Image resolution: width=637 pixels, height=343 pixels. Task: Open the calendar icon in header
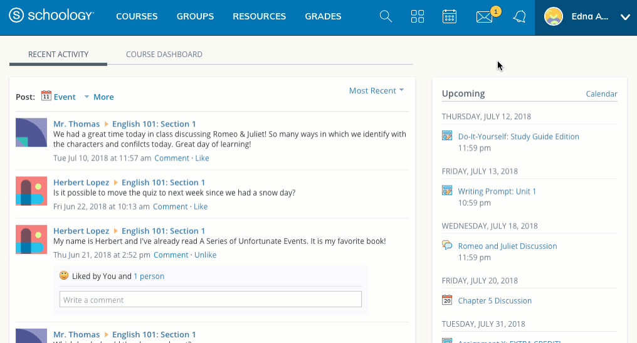[x=449, y=17]
